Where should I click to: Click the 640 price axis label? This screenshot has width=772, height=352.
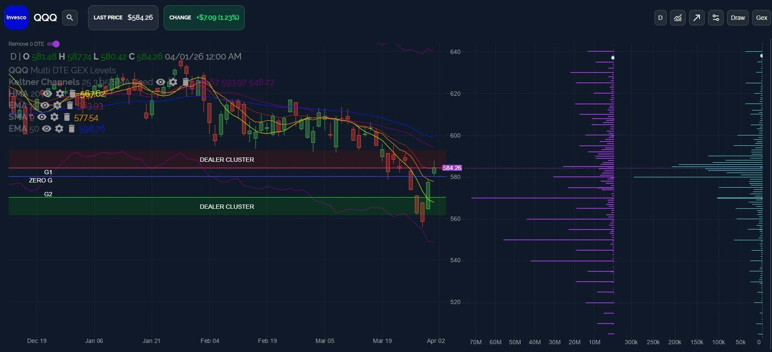coord(455,52)
